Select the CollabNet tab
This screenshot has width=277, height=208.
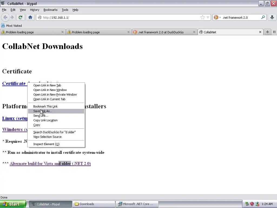tap(230, 32)
